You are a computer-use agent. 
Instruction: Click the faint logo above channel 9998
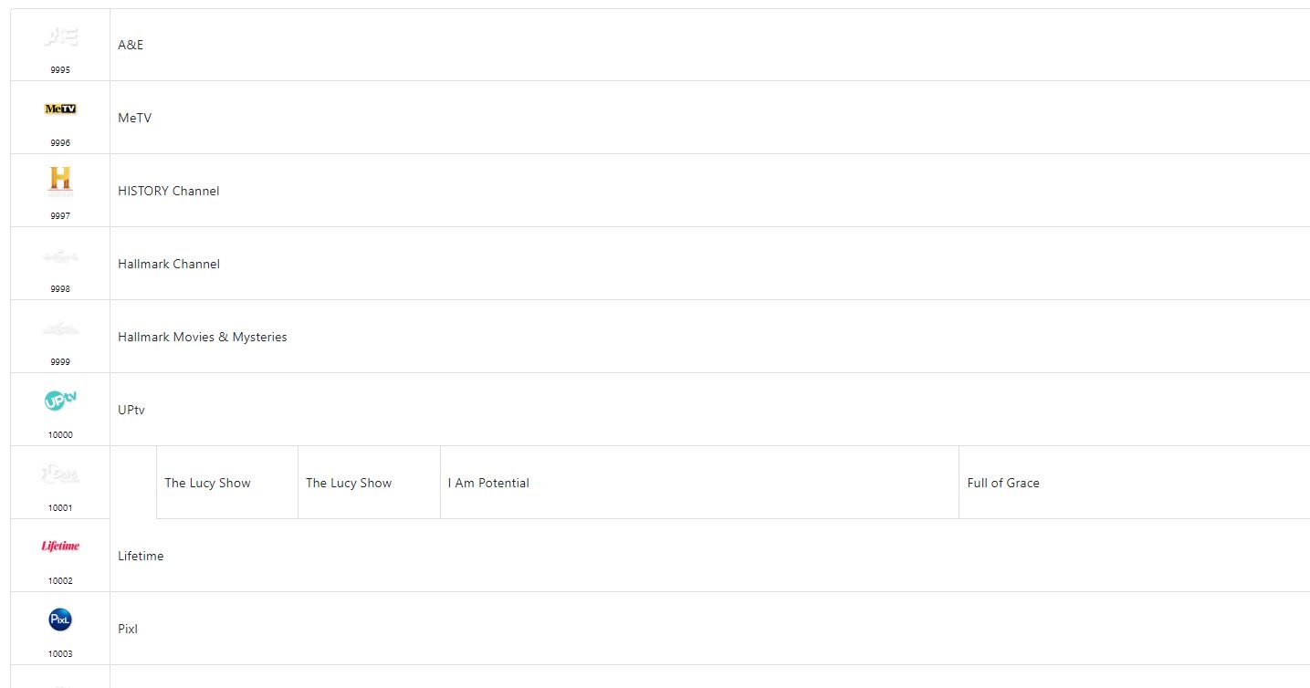60,256
